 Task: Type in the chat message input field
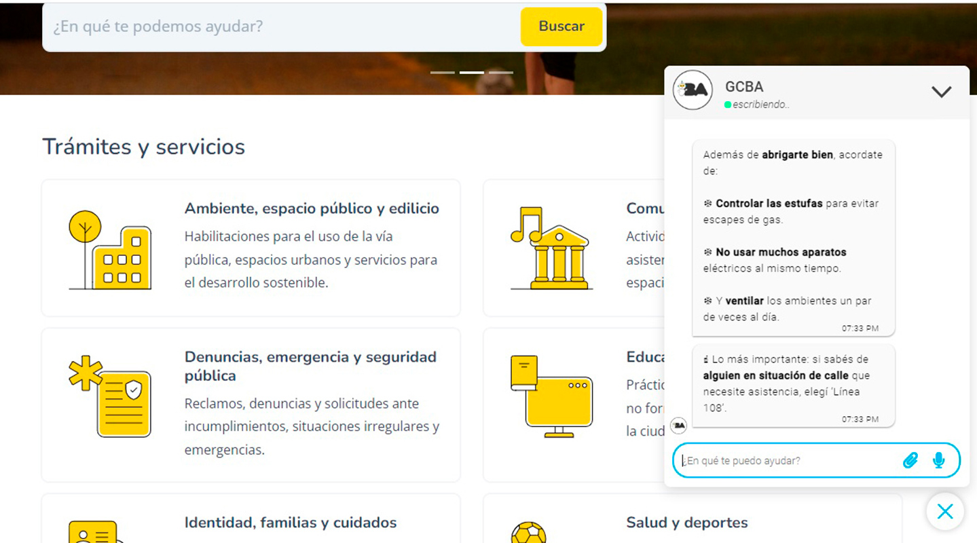(788, 461)
